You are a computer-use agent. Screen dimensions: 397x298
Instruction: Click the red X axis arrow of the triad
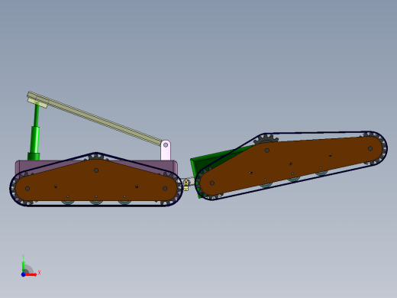point(31,274)
